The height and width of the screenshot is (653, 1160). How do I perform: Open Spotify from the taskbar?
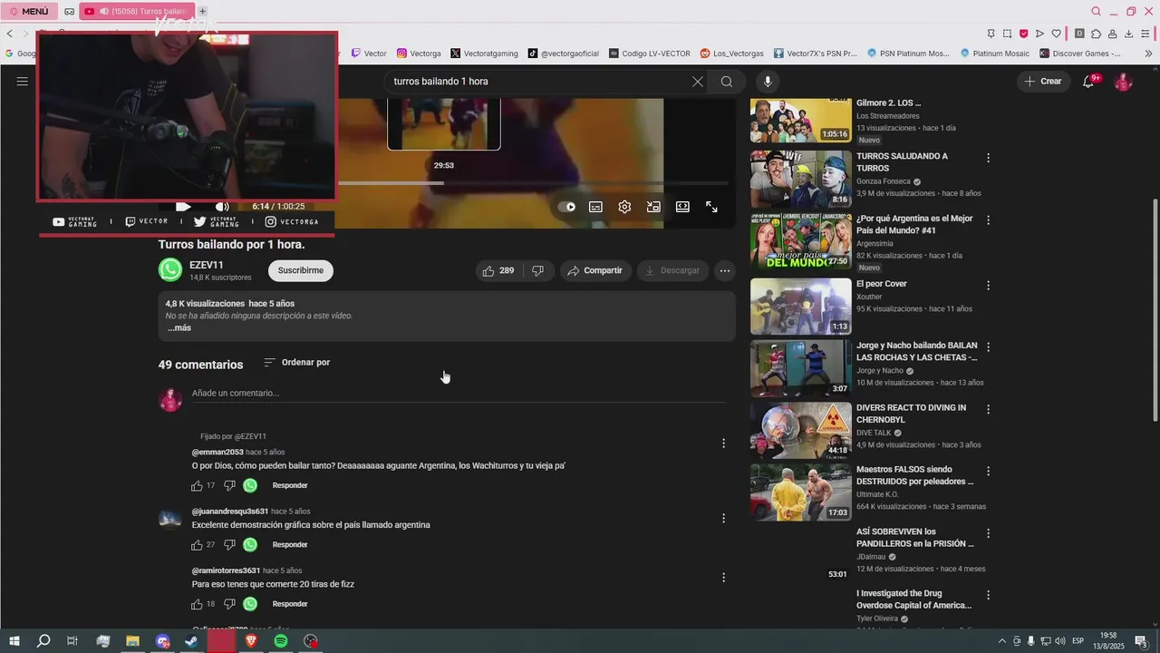(281, 641)
